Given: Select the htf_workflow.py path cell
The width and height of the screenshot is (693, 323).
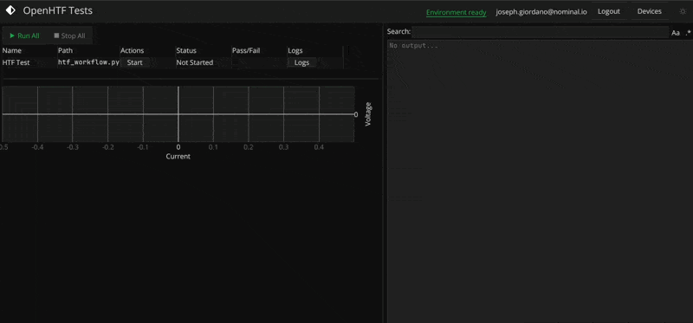Looking at the screenshot, I should pos(88,62).
